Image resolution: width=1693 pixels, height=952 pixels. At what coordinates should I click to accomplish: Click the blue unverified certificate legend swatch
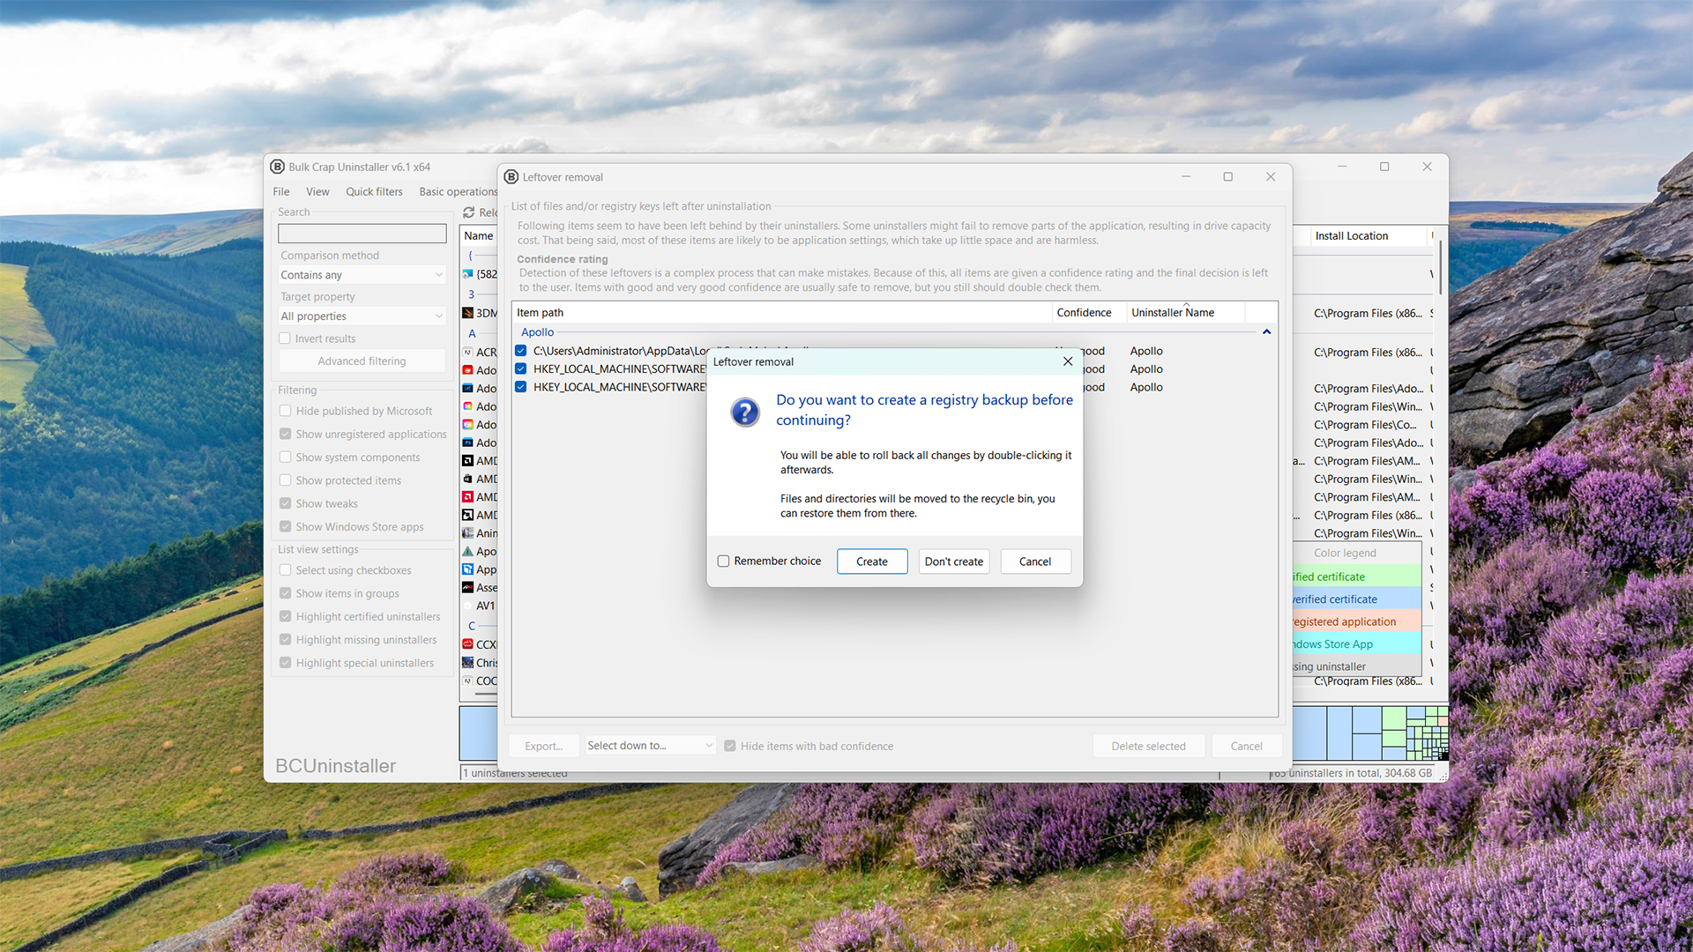tap(1356, 599)
